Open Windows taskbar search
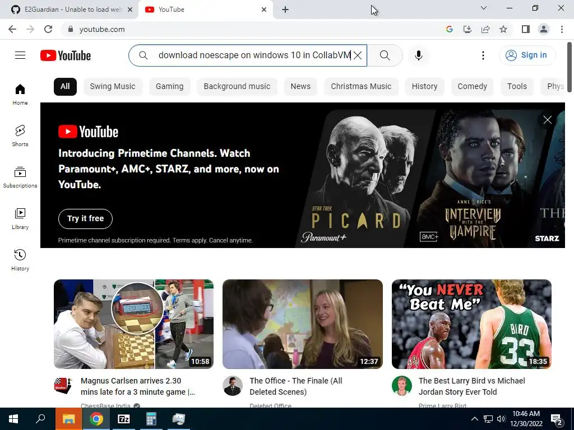Image resolution: width=574 pixels, height=430 pixels. 40,419
